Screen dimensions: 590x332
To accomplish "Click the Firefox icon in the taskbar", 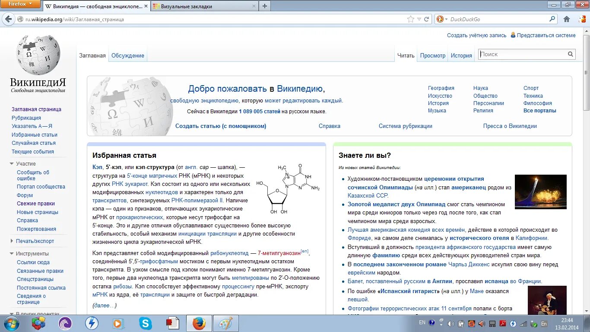I will (x=199, y=323).
